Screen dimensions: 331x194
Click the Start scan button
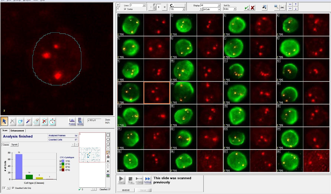[121, 180]
